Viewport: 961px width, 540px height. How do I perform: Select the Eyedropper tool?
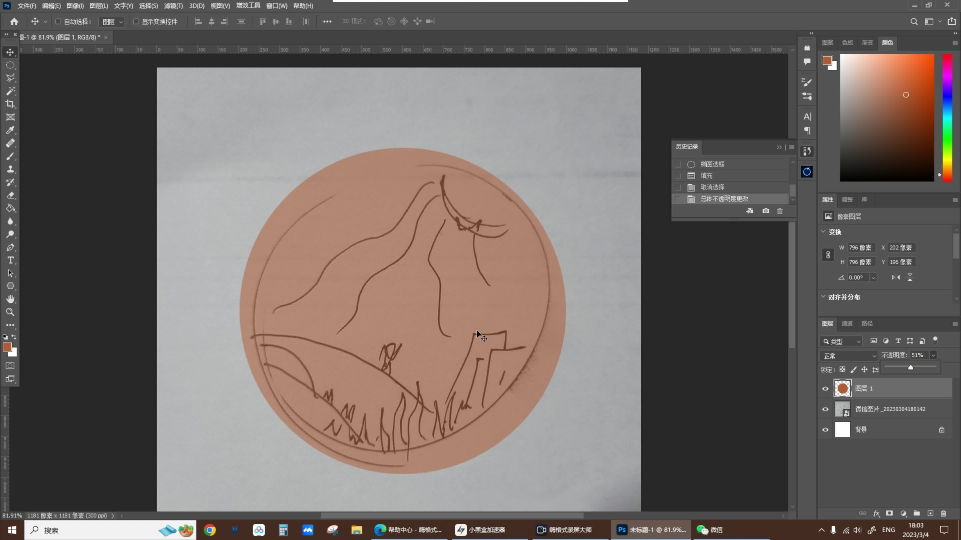click(x=10, y=130)
